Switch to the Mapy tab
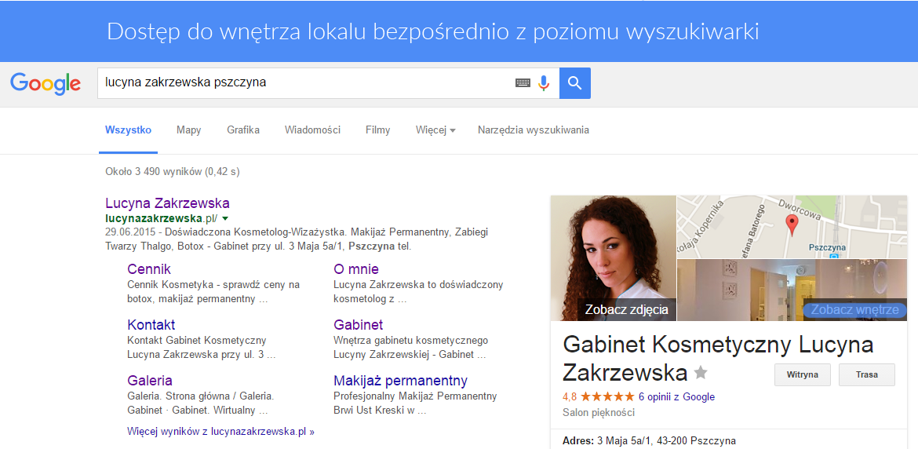The image size is (918, 449). point(188,130)
